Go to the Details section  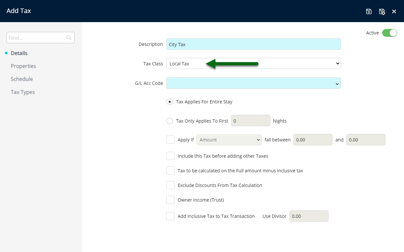(x=19, y=53)
